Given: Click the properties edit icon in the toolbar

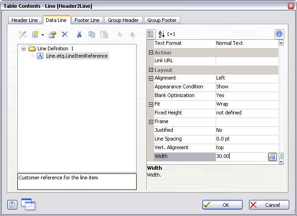Looking at the screenshot, I should click(53, 34).
